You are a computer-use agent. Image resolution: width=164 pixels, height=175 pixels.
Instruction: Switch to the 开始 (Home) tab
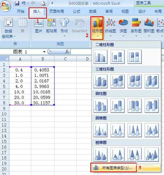[x=21, y=11]
